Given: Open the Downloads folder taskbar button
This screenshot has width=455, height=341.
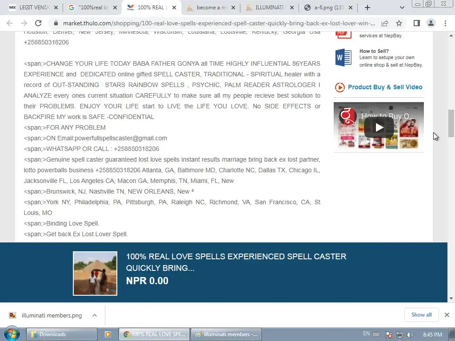Looking at the screenshot, I should (61, 334).
